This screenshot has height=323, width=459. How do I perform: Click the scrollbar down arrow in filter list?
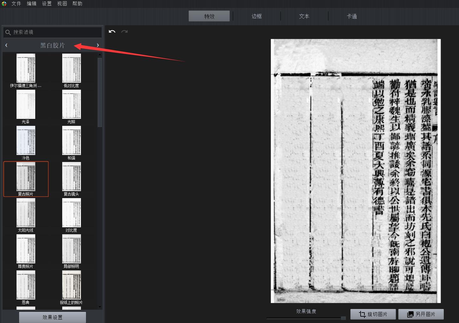click(100, 307)
